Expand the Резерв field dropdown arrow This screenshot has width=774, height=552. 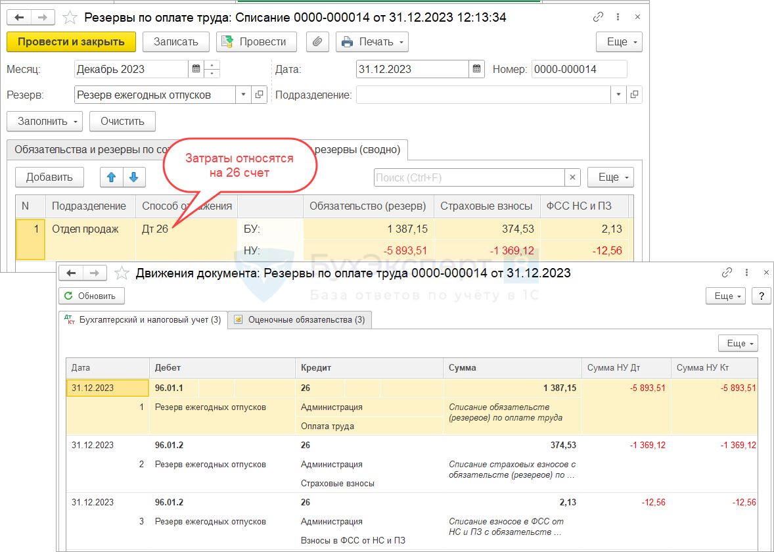pos(242,95)
